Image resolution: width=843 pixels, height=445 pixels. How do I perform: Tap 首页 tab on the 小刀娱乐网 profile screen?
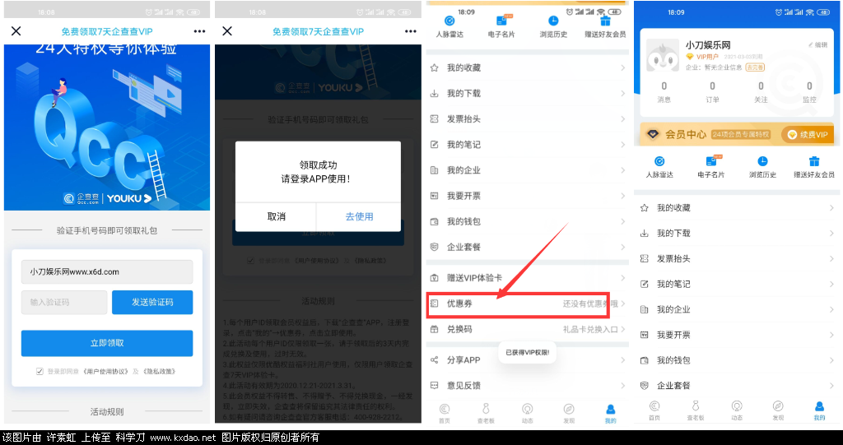point(654,410)
